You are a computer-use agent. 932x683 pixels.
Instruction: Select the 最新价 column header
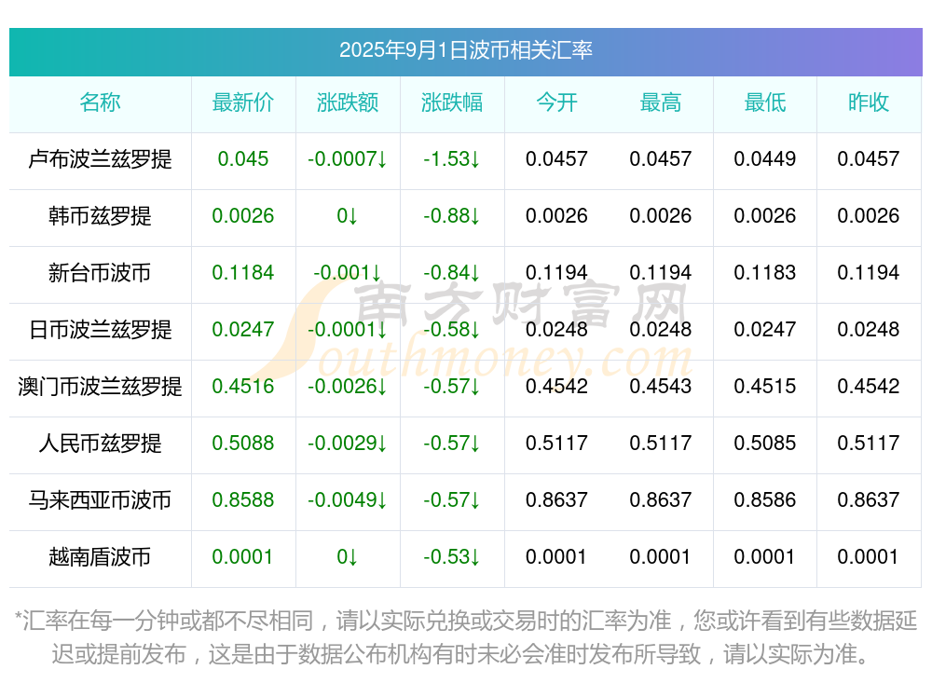(243, 102)
